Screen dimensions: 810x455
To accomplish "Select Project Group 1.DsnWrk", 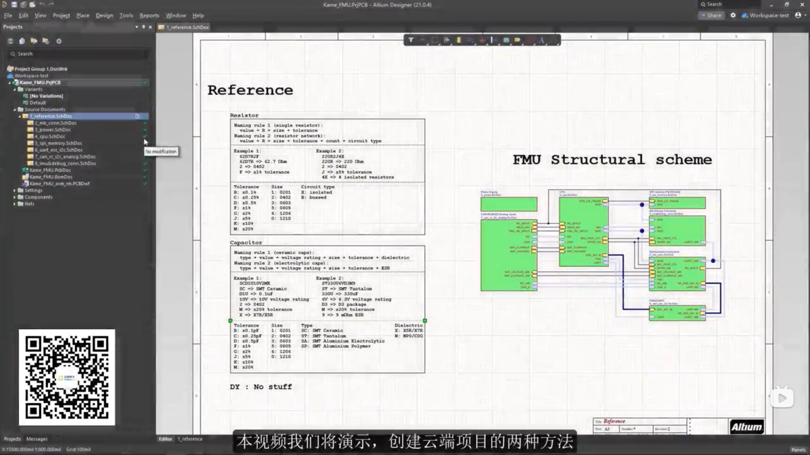I will pyautogui.click(x=40, y=69).
